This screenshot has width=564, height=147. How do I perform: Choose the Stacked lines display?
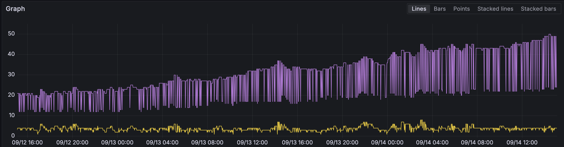coord(495,9)
